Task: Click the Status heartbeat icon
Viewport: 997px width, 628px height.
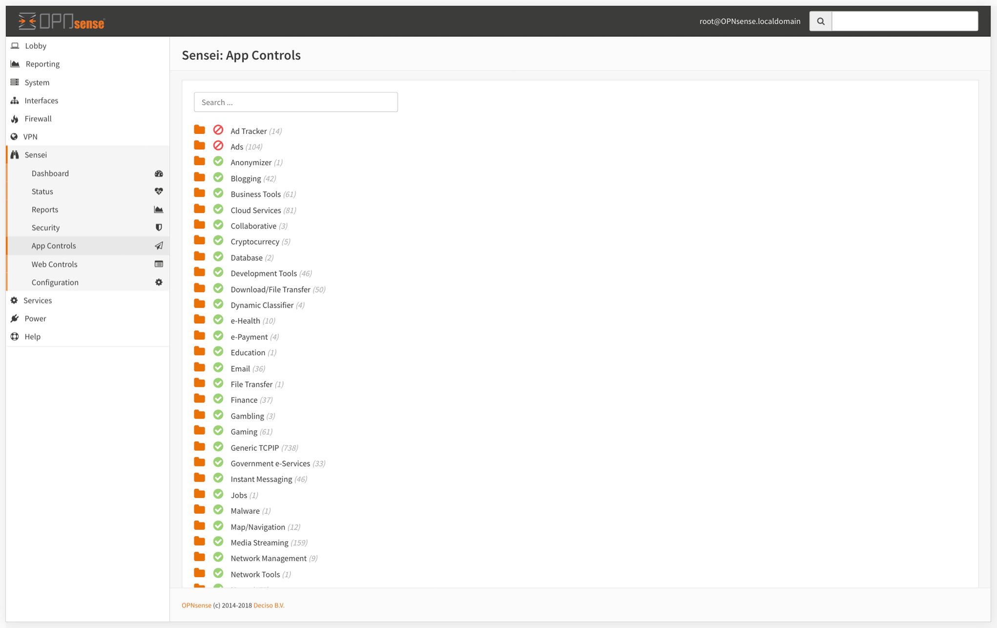Action: click(x=159, y=191)
